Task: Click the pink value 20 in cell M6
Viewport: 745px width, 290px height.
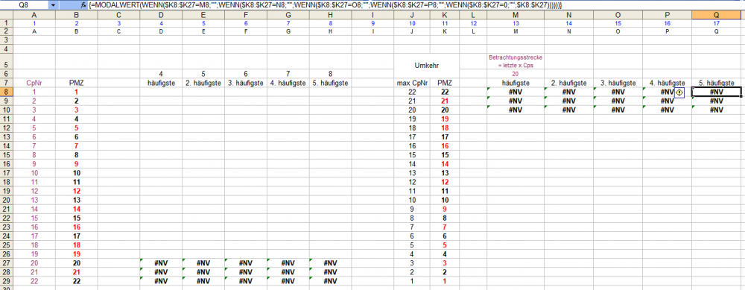Action: click(515, 74)
